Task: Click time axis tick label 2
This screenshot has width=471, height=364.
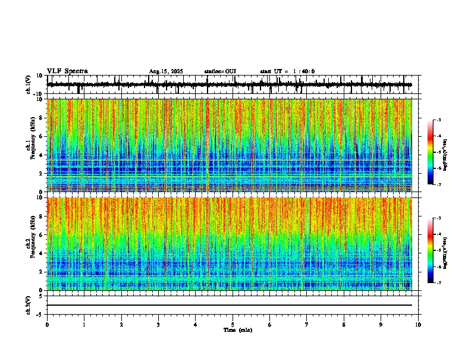Action: point(121,325)
